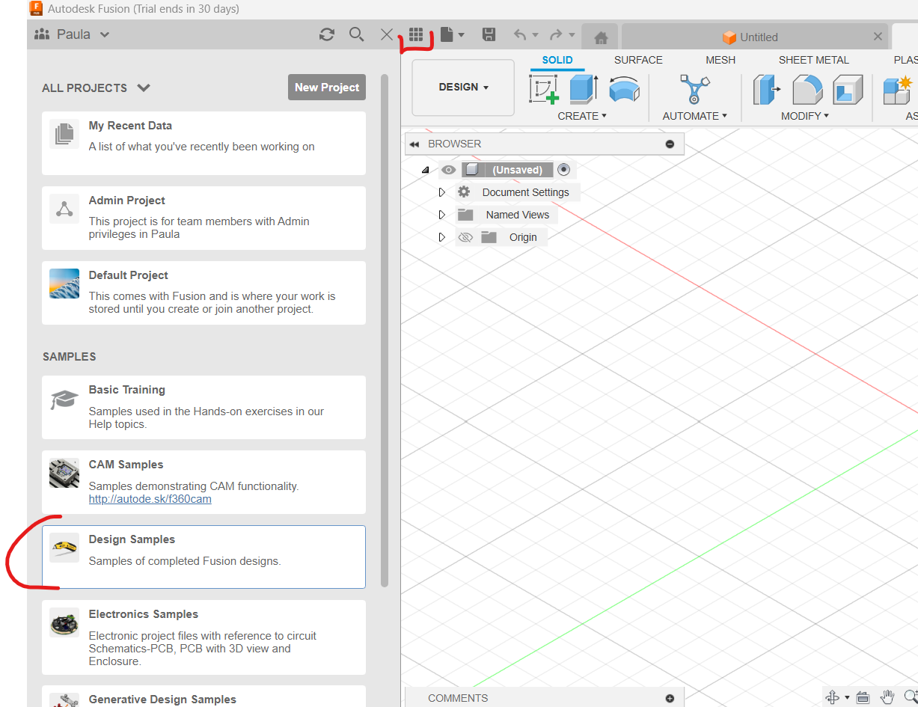The width and height of the screenshot is (918, 707).
Task: Select the SHEET METAL ribbon tab
Action: coord(813,60)
